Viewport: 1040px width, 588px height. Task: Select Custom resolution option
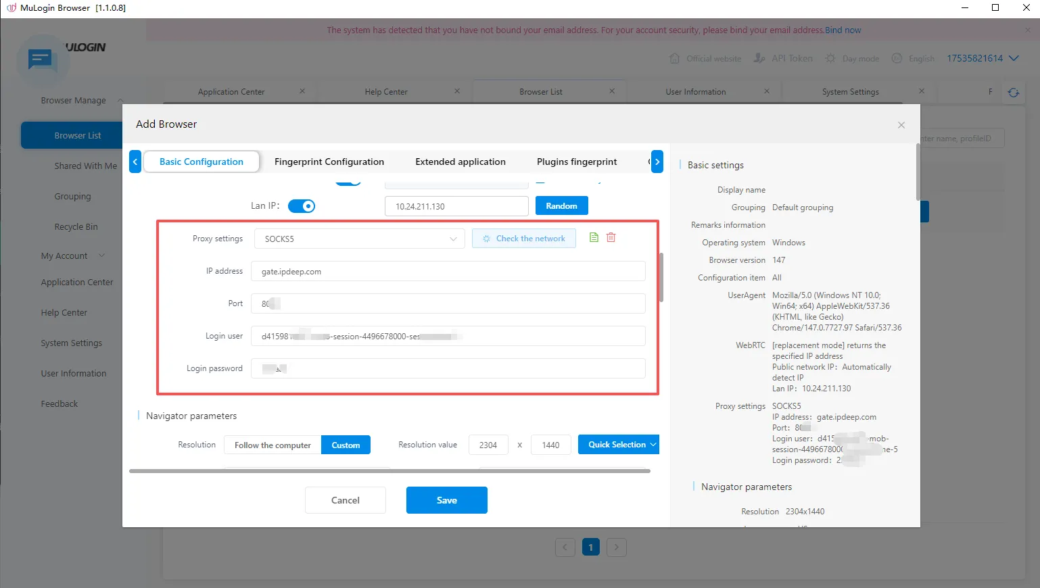346,445
